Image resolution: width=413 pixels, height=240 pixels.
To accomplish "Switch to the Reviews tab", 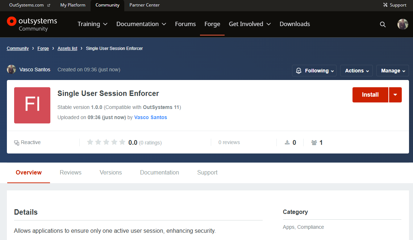I will pos(71,173).
